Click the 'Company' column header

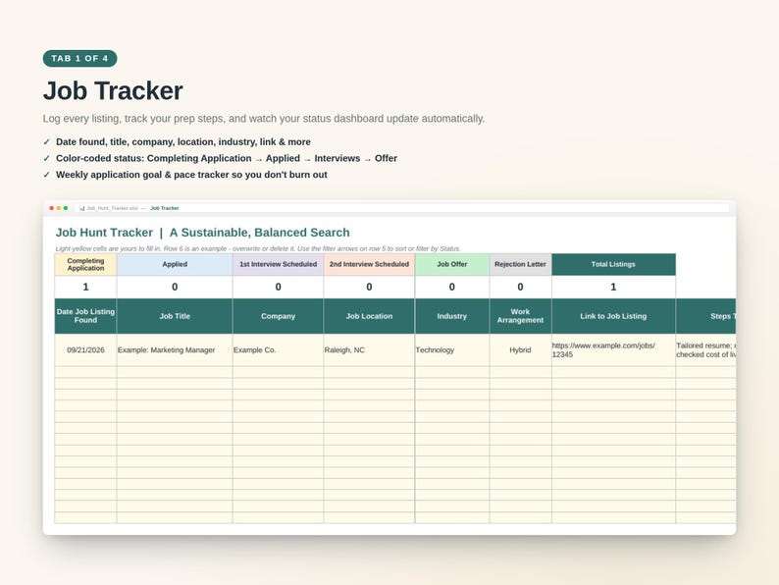[279, 316]
